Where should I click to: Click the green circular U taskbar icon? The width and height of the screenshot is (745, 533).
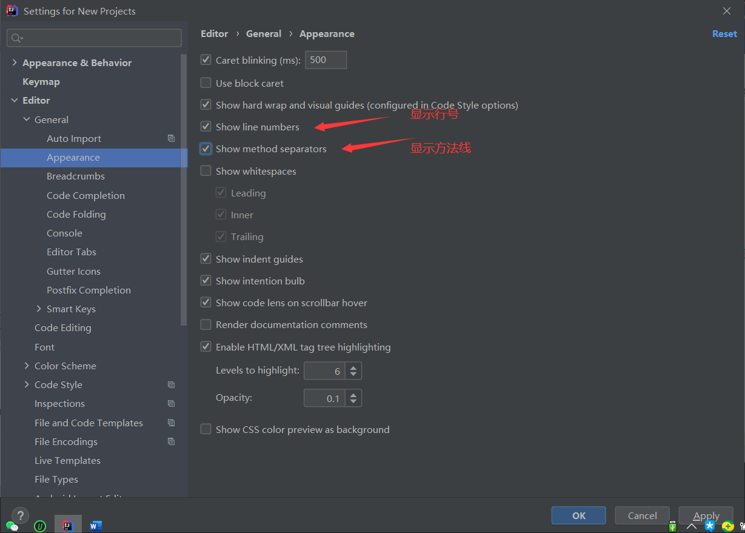[x=40, y=526]
